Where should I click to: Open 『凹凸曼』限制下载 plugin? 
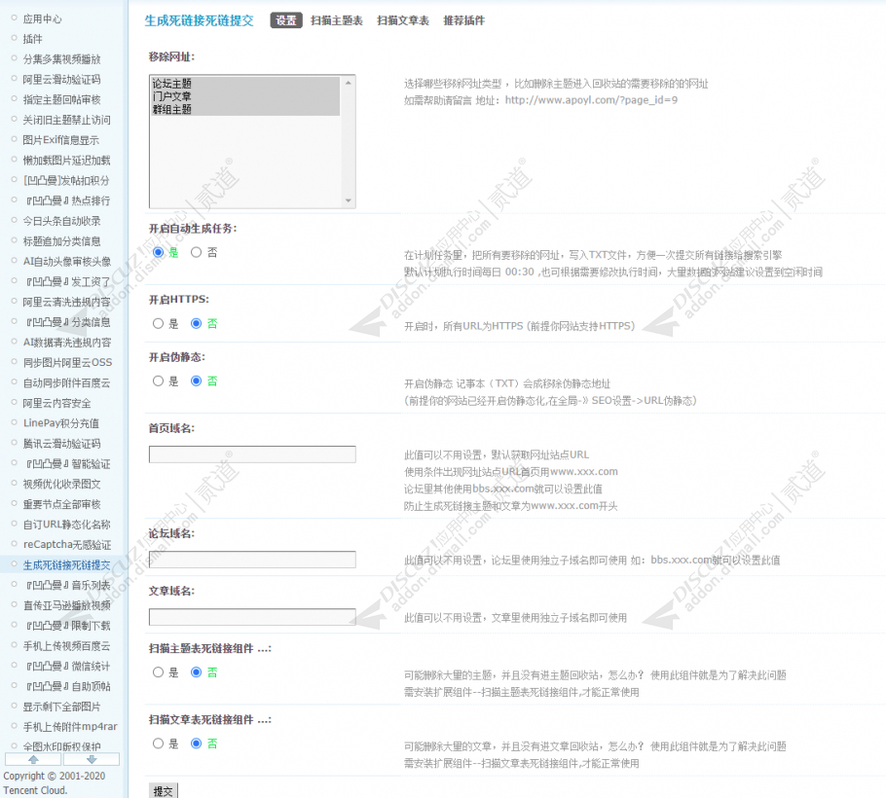66,626
